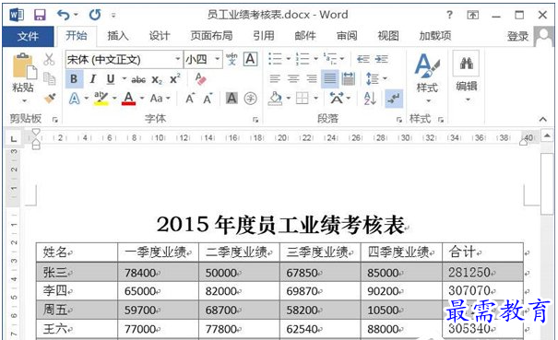Expand the Bullets list dropdown arrow
Image resolution: width=558 pixels, height=340 pixels.
(x=289, y=59)
